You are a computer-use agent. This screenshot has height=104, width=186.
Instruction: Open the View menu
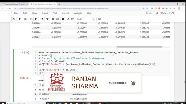pos(34,13)
